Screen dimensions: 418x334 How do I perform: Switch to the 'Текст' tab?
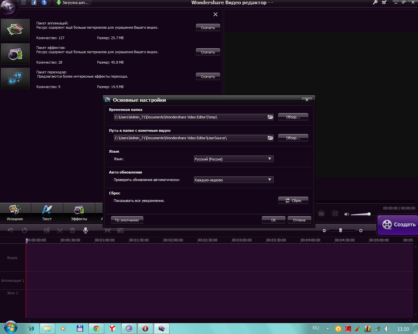47,213
